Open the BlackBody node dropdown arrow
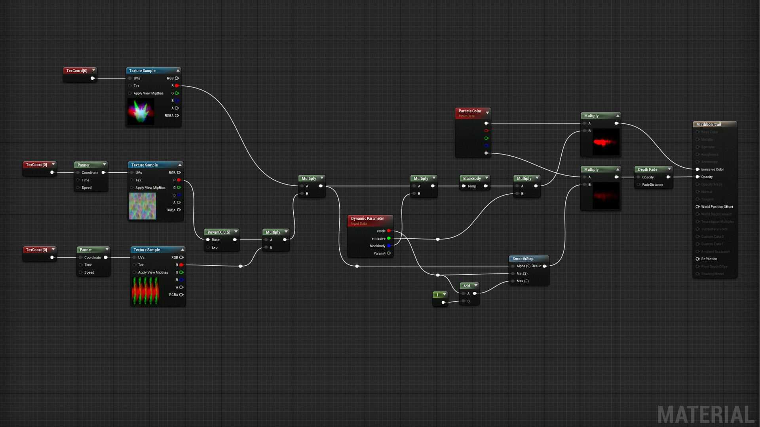Screen dimensions: 760x427 click(x=487, y=178)
